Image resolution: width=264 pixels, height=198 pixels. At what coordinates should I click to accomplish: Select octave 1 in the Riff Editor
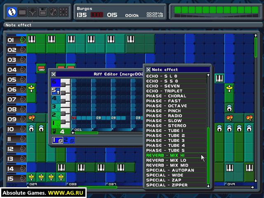56,124
